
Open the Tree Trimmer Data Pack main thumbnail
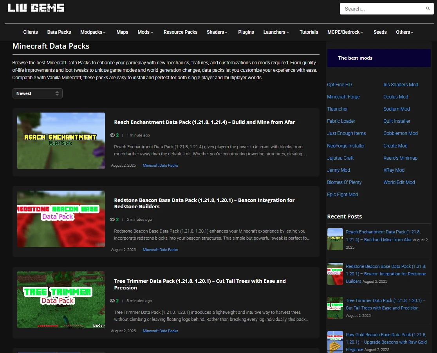pos(61,300)
